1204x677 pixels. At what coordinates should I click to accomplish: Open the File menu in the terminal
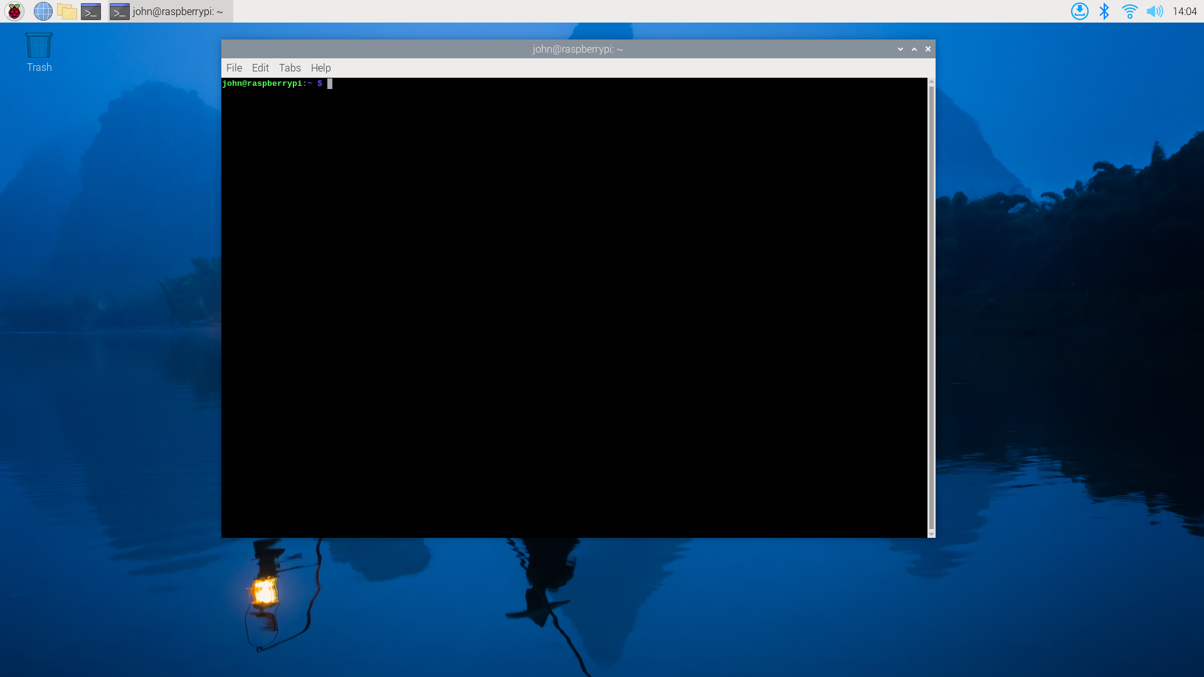pyautogui.click(x=234, y=68)
